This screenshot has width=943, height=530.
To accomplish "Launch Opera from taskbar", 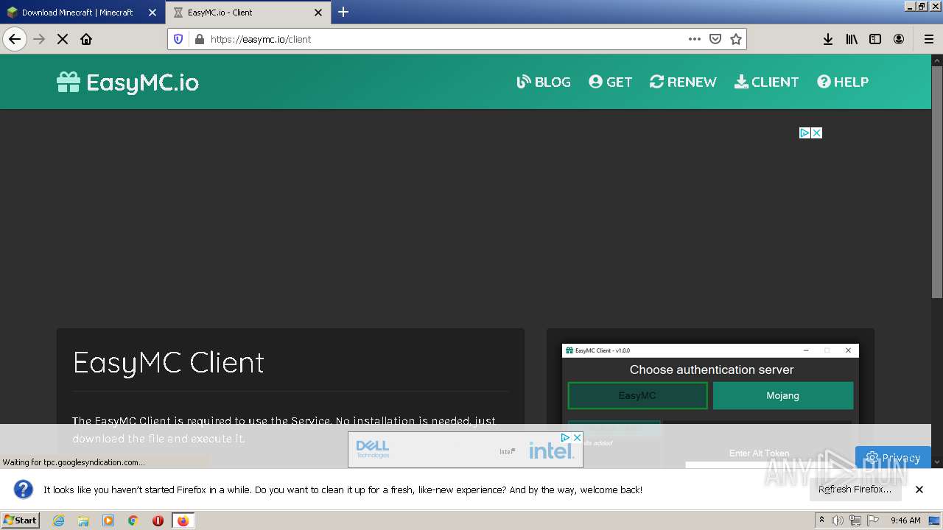I will point(158,520).
